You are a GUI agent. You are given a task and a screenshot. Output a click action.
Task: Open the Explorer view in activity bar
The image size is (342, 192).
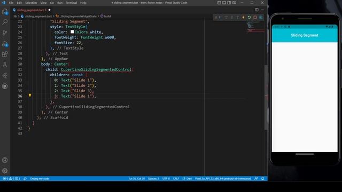pyautogui.click(x=5, y=11)
